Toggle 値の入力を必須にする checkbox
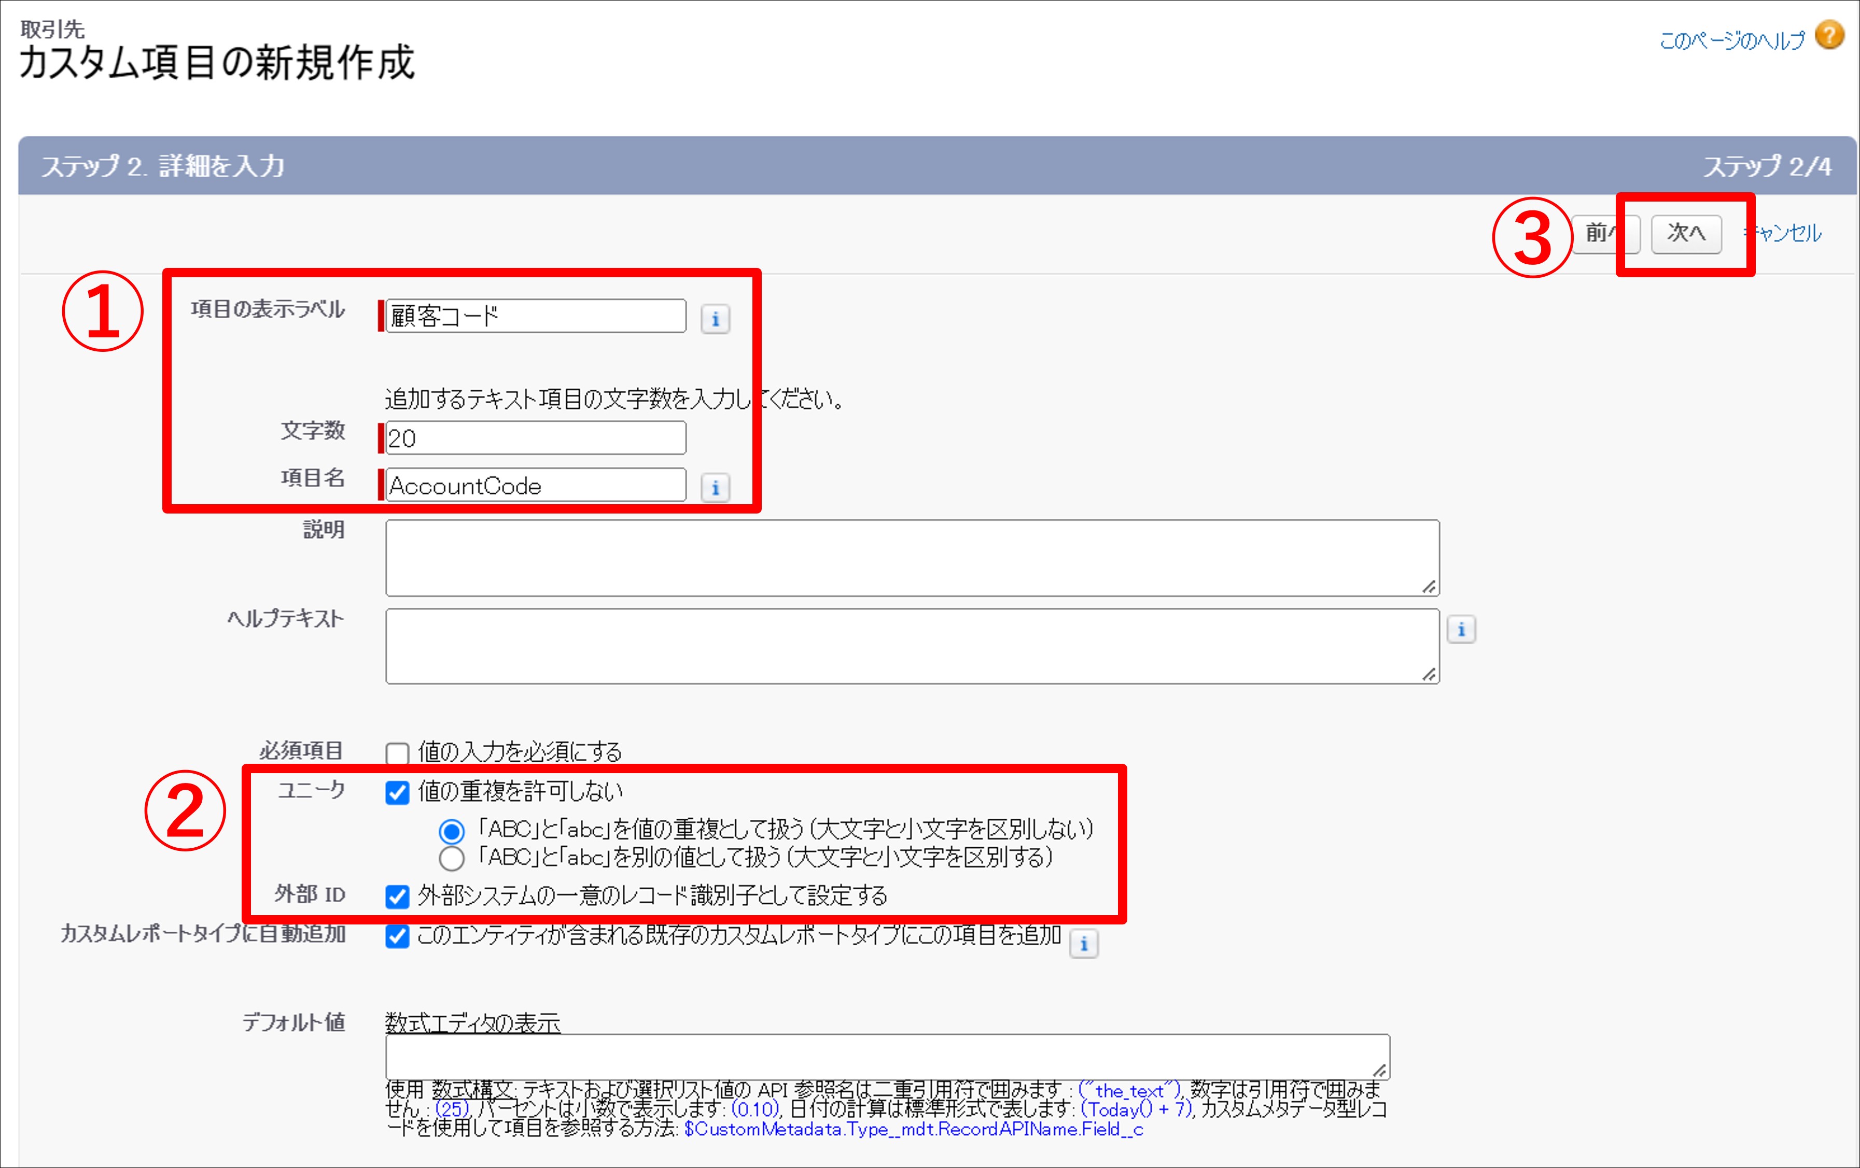Screen dimensions: 1860x1168 tap(397, 753)
